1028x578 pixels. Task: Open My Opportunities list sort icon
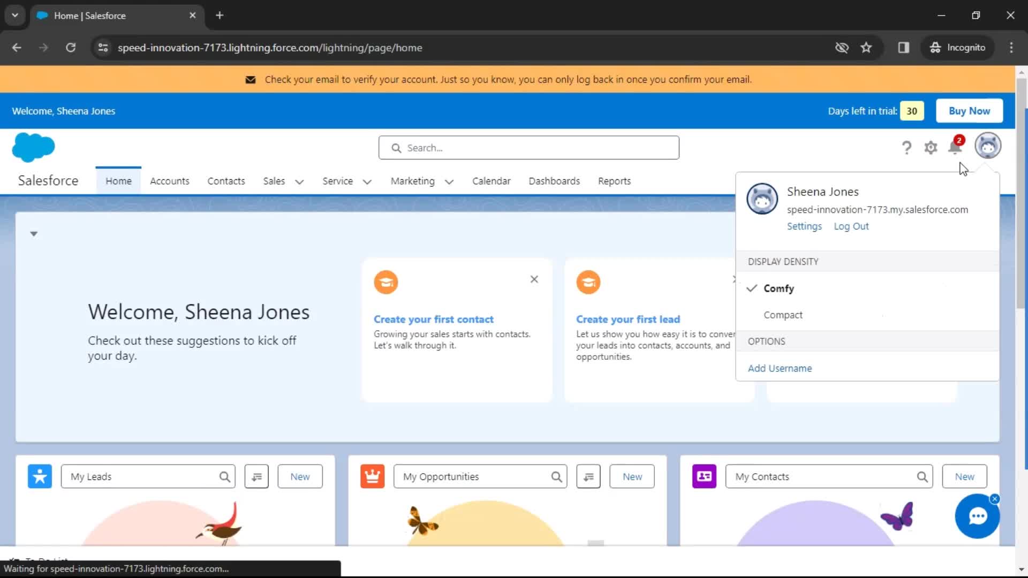tap(588, 476)
